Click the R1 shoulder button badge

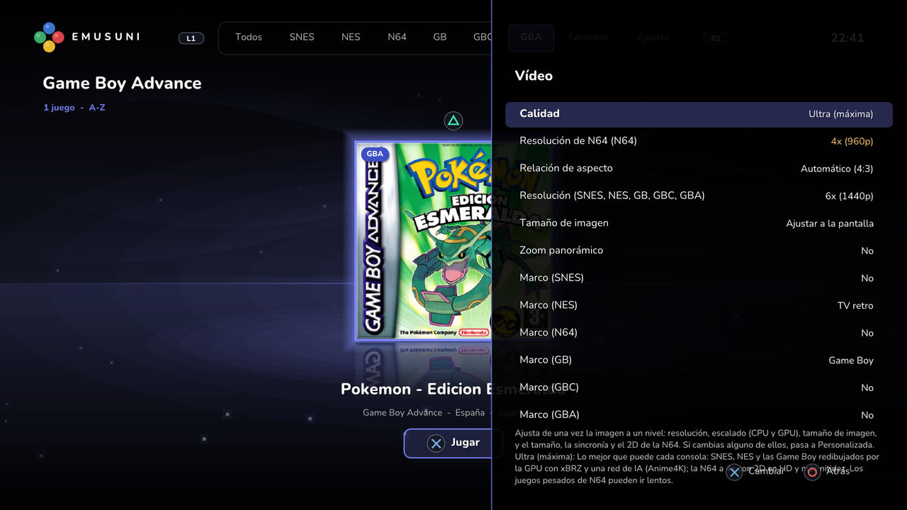point(716,38)
